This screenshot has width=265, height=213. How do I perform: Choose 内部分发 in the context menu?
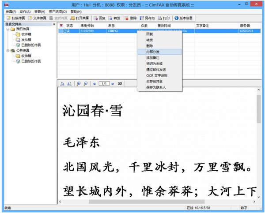coord(154,52)
